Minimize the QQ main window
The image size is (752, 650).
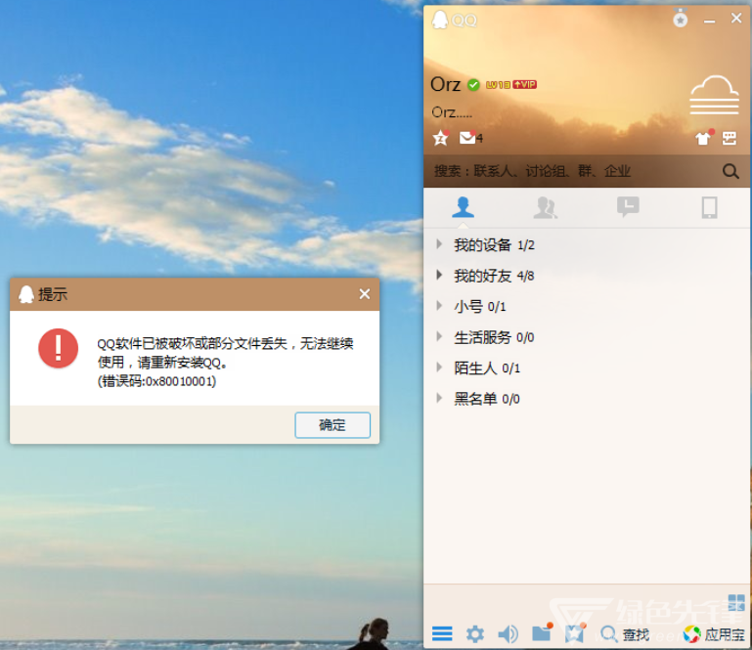709,21
